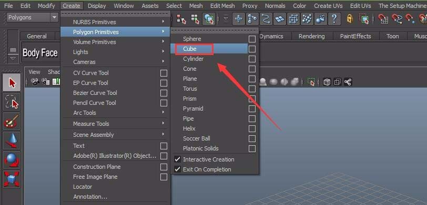Click highlight selection mode icon
This screenshot has width=427, height=205.
[x=364, y=19]
